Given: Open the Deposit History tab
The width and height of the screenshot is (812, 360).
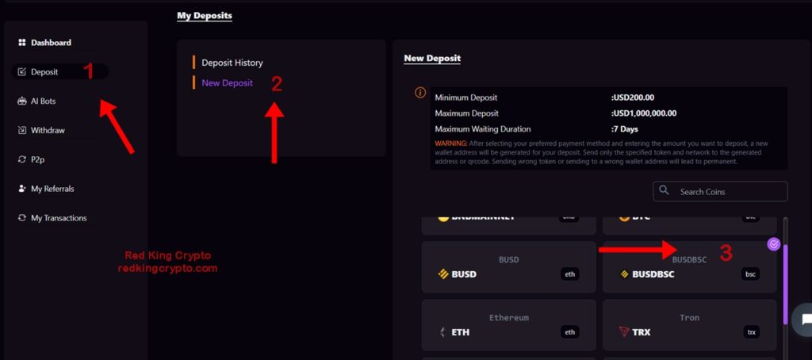Looking at the screenshot, I should coord(232,63).
